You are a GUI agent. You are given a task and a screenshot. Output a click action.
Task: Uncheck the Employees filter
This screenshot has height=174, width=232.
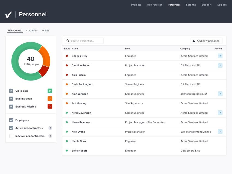(x=11, y=120)
